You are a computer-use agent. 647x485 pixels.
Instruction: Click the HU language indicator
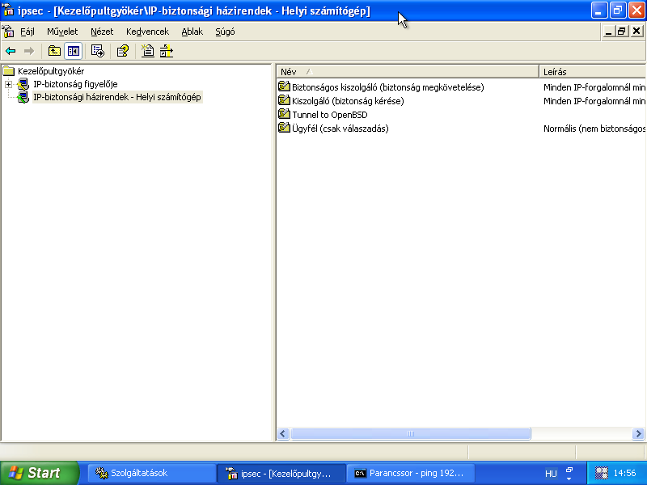click(551, 474)
